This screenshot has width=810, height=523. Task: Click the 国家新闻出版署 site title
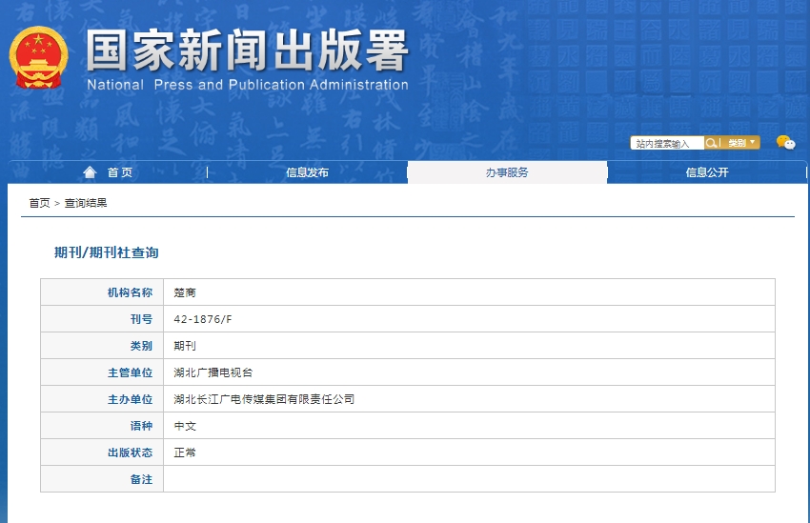247,51
